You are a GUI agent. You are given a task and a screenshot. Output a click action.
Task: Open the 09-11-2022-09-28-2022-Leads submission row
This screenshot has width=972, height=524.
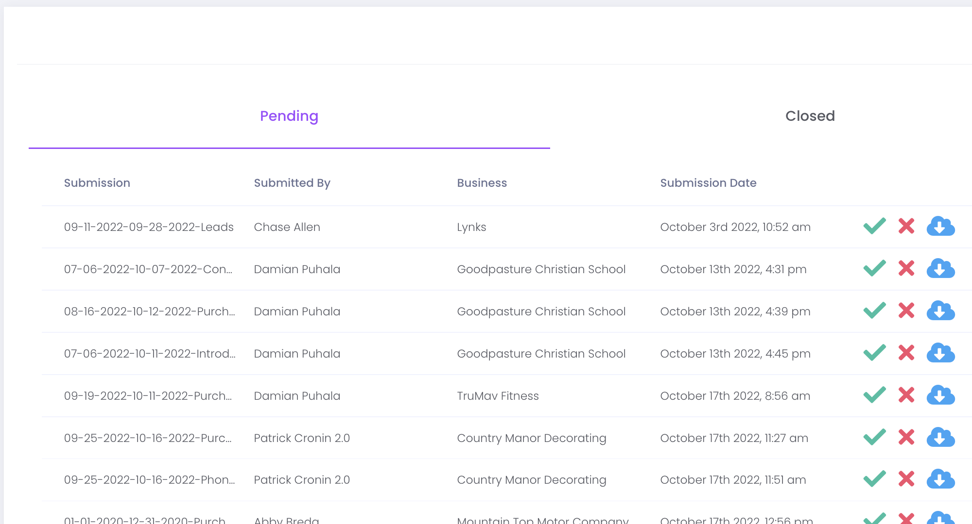pyautogui.click(x=149, y=227)
